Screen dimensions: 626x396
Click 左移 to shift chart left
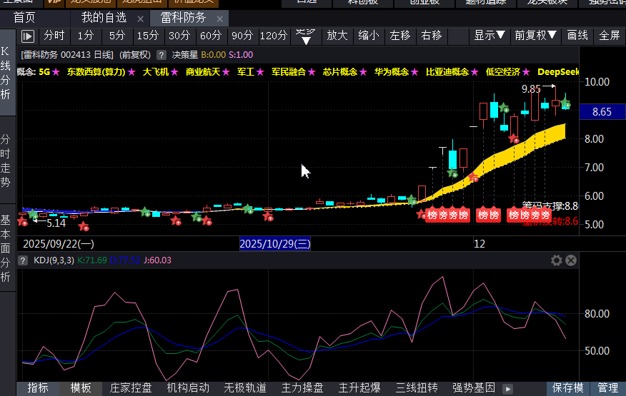coord(400,36)
